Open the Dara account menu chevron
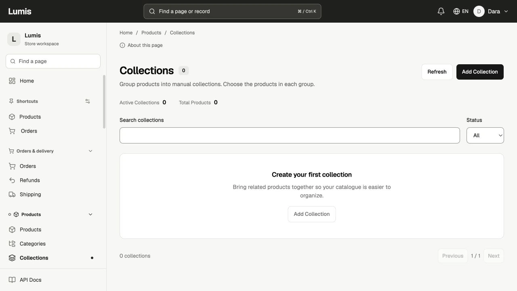 [506, 11]
